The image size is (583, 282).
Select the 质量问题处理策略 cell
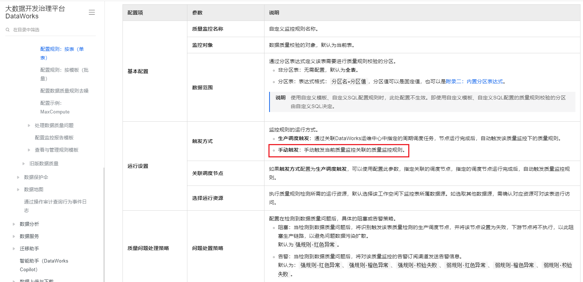click(155, 248)
